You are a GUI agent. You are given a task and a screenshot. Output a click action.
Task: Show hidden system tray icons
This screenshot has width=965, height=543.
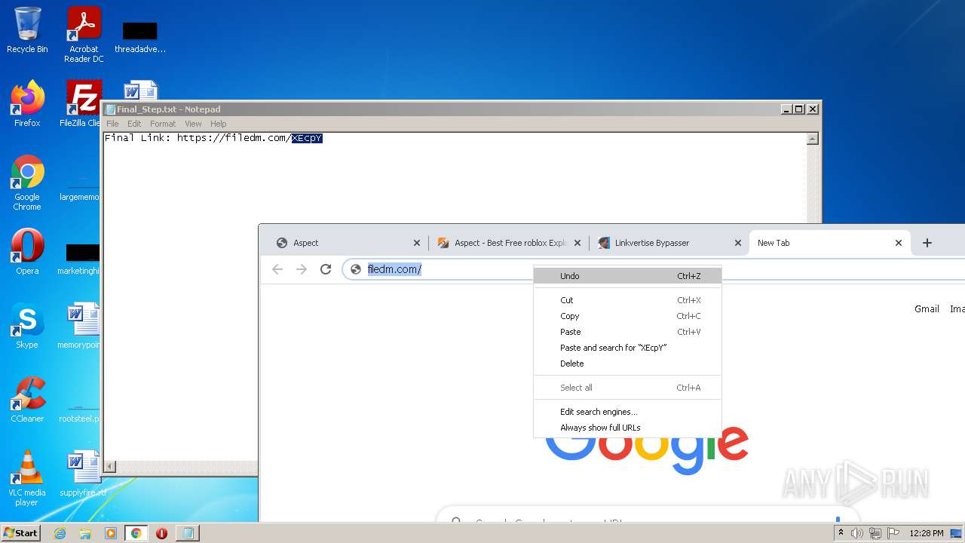click(841, 533)
